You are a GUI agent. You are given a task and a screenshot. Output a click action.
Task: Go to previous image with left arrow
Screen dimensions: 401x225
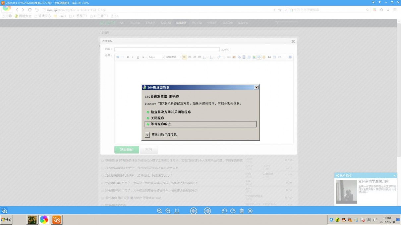194,211
